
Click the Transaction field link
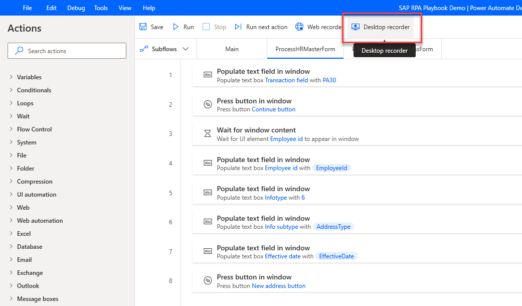[286, 80]
